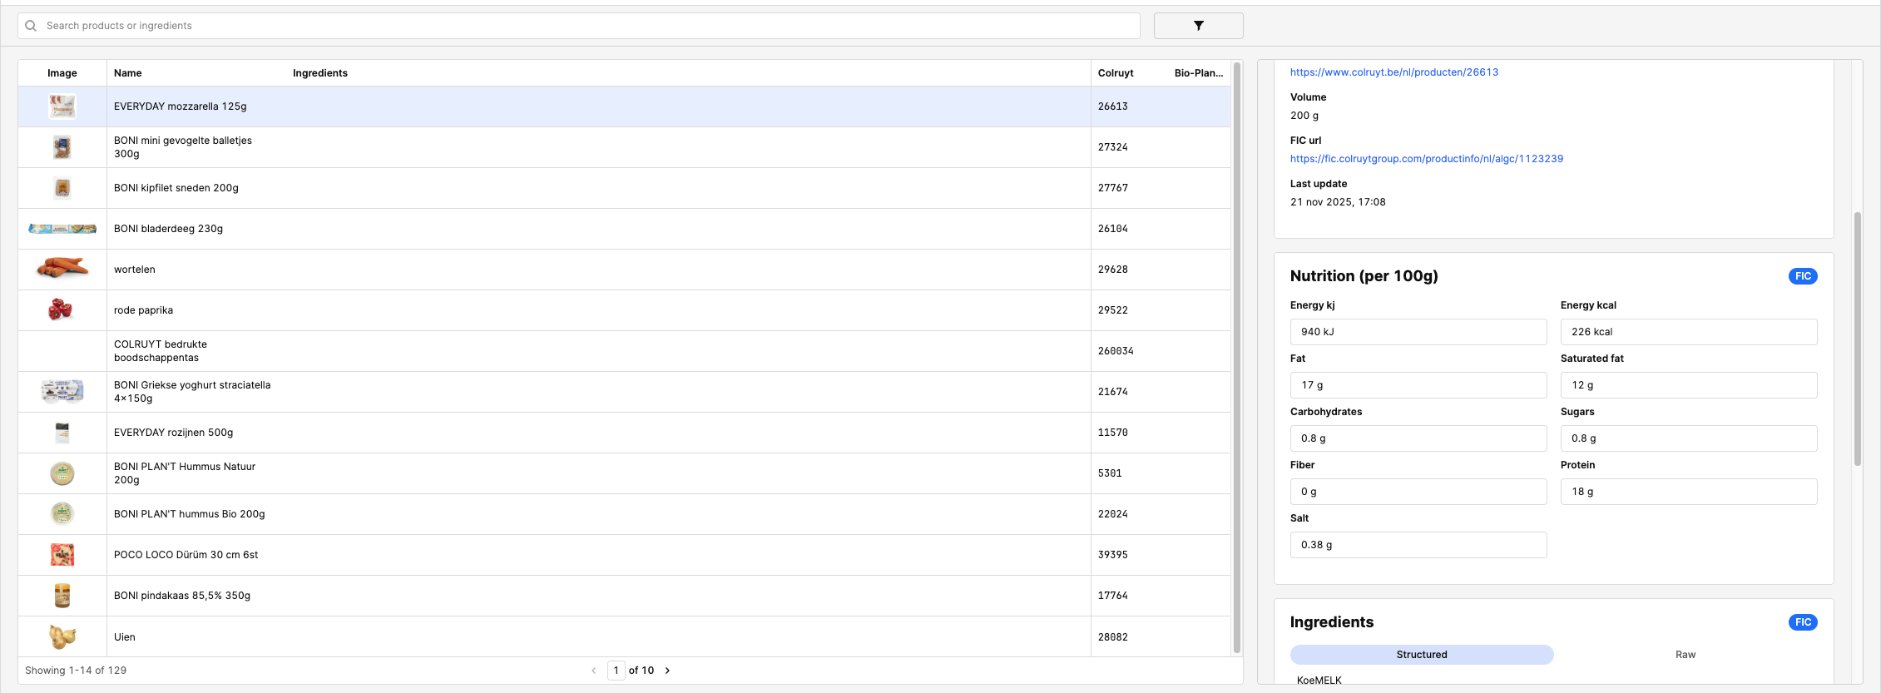1881x693 pixels.
Task: Sort by the Colruyt column header
Action: pyautogui.click(x=1115, y=73)
